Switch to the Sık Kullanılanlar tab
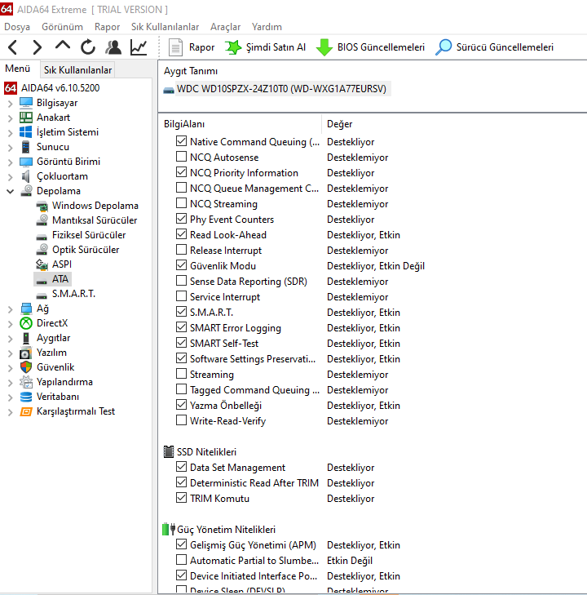587x595 pixels. click(x=77, y=70)
